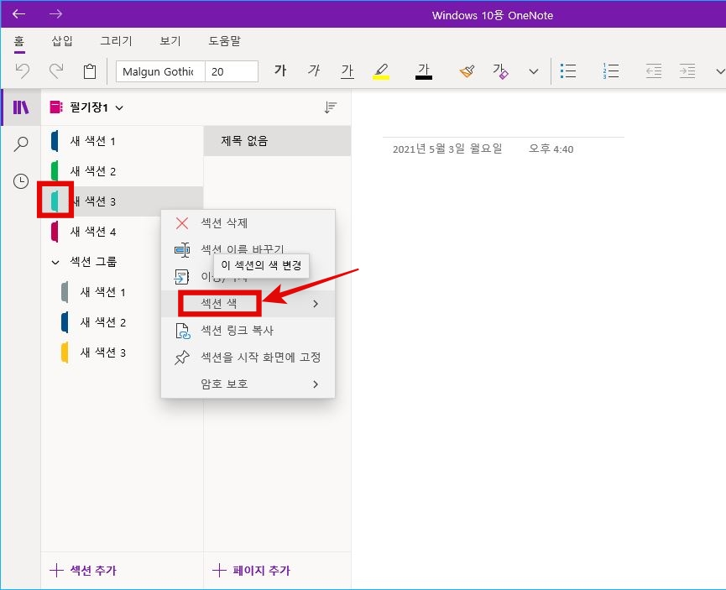Open the 암호 보호 submenu
Screen dimensions: 726x590
point(248,384)
